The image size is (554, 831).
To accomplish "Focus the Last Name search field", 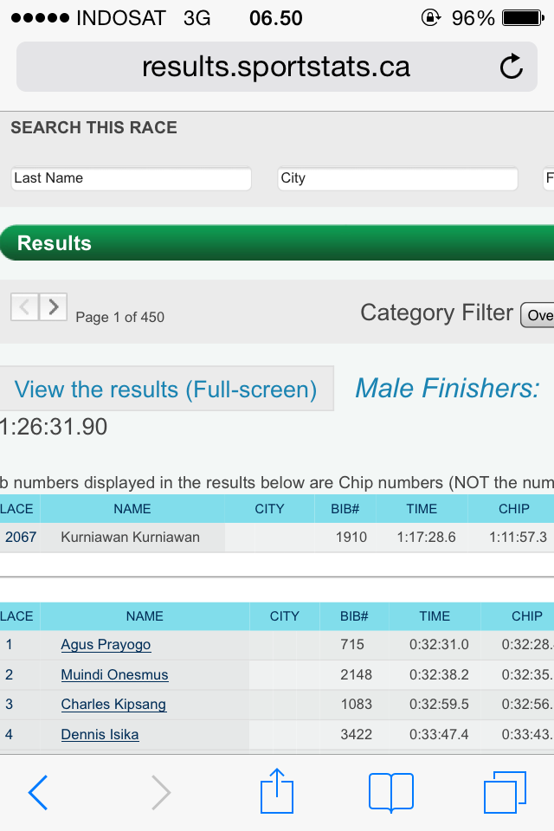I will coord(131,178).
